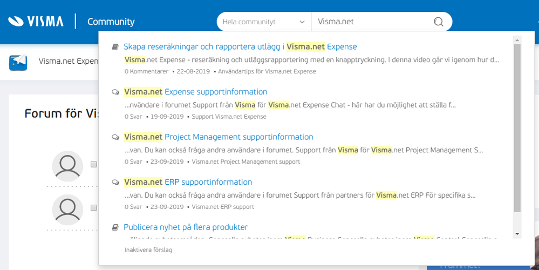Open the Community section in header
The image size is (539, 270).
pos(111,22)
